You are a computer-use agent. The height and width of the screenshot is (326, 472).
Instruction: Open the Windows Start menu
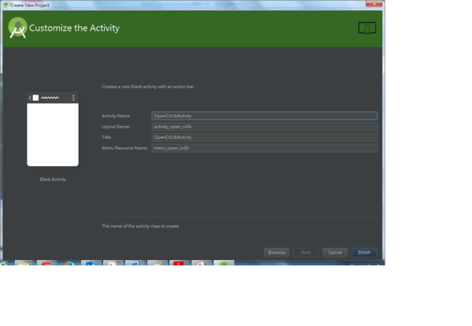[x=4, y=265]
